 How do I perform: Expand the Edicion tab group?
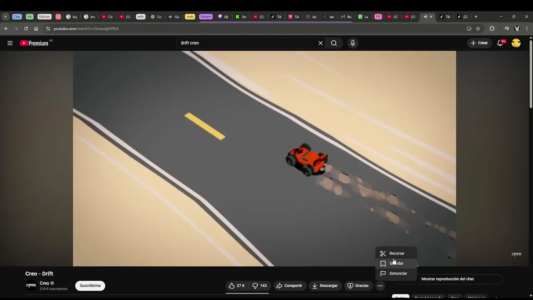[x=44, y=17]
